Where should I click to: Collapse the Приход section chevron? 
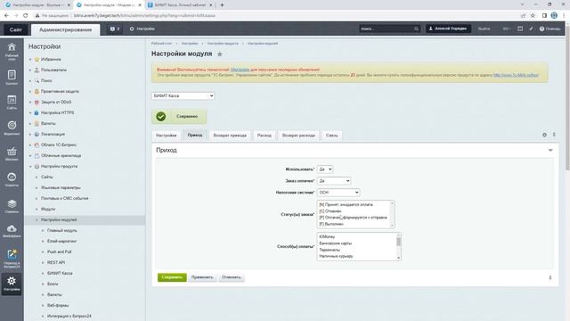coord(550,151)
